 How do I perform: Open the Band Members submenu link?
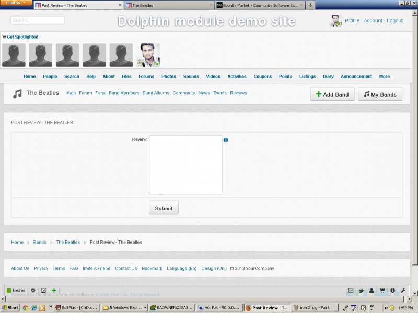pos(124,93)
